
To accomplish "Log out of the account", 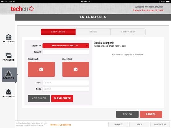I will pos(118,124).
